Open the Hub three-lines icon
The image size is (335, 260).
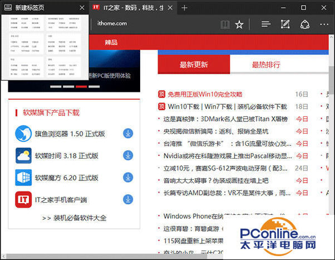[x=266, y=24]
